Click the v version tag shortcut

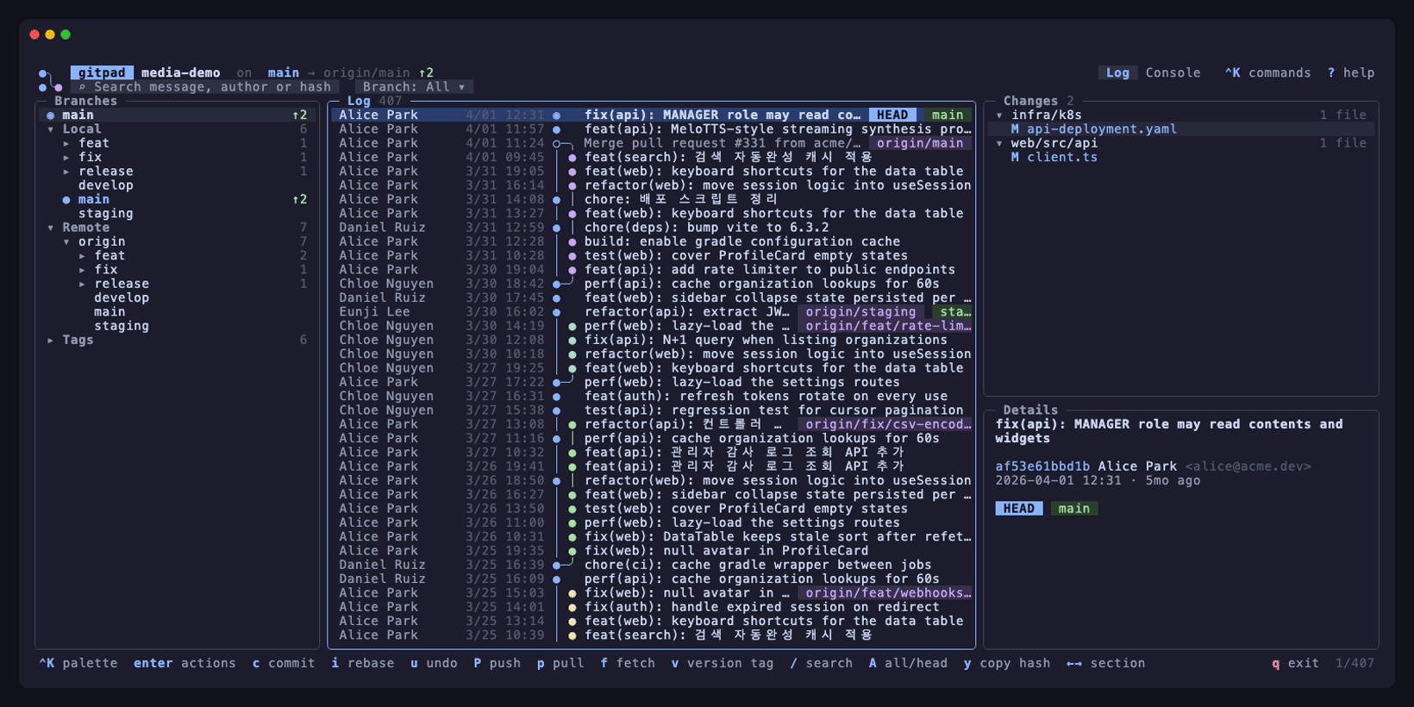723,663
